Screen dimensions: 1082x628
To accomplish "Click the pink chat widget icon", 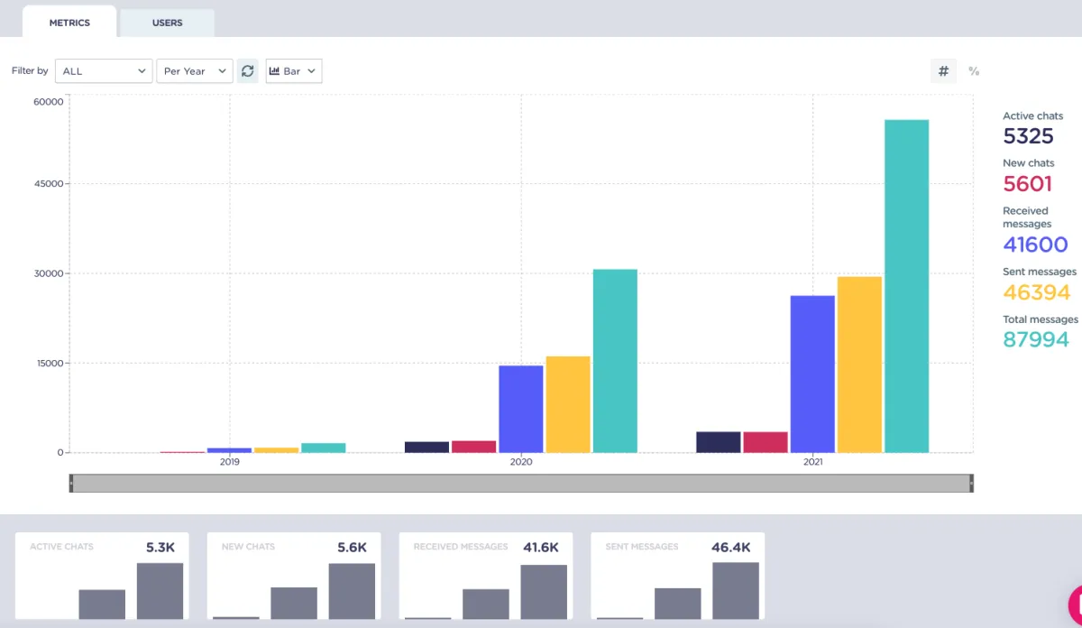I will coord(1075,605).
